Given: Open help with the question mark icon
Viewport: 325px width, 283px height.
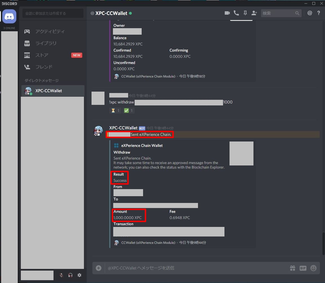Looking at the screenshot, I should tap(319, 13).
